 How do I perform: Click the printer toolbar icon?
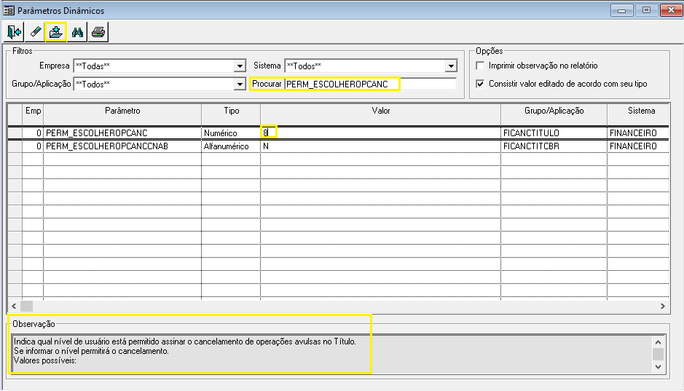click(x=98, y=32)
